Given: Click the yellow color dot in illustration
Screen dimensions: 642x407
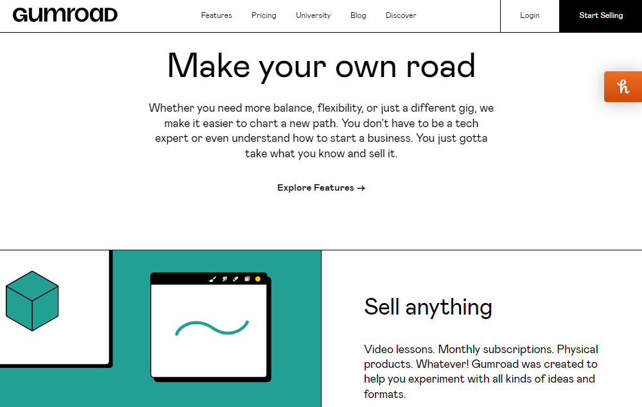Looking at the screenshot, I should click(258, 279).
